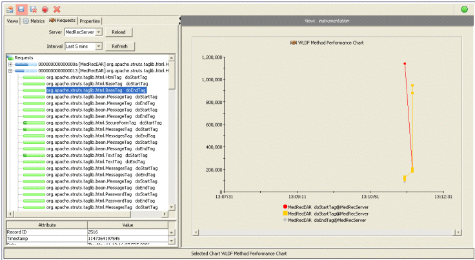This screenshot has height=260, width=475.
Task: Expand the 000000000000000a request node
Action: tap(10, 64)
